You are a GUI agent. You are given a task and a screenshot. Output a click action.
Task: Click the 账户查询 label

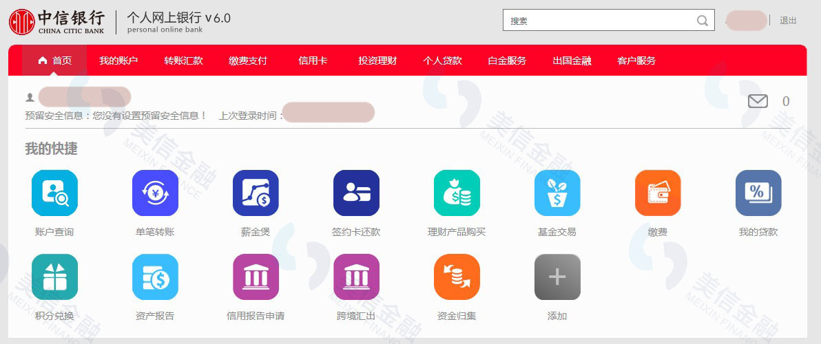(54, 232)
